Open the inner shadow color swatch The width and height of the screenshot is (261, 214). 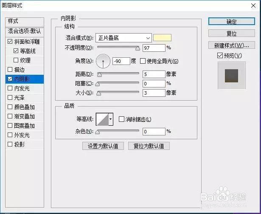(162, 38)
